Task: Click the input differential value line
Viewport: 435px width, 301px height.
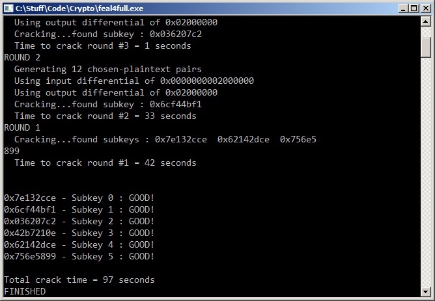Action: tap(134, 81)
